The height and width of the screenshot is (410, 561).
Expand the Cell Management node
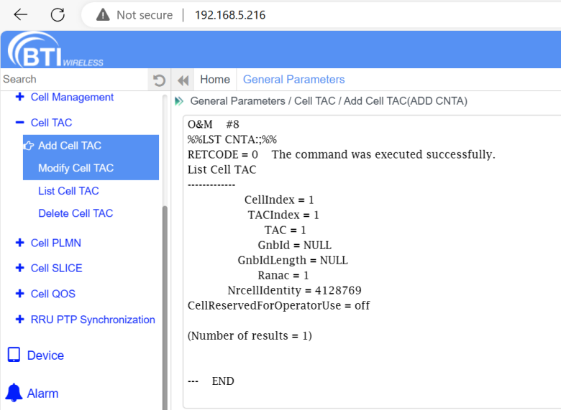[x=19, y=97]
